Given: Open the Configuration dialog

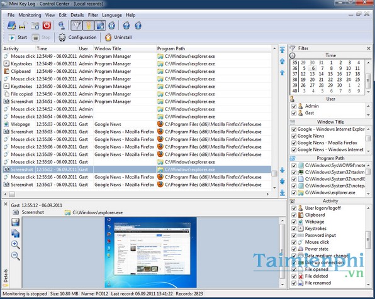Looking at the screenshot, I should pos(78,38).
